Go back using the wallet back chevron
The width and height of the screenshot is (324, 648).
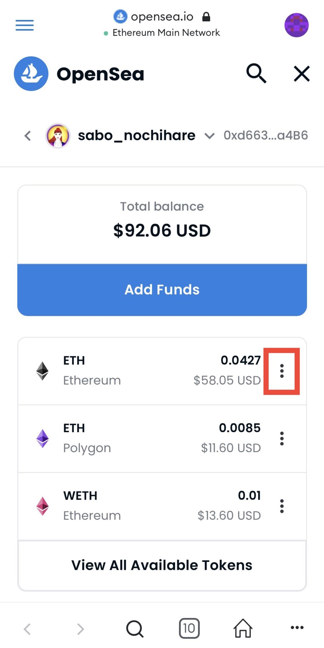(x=28, y=136)
